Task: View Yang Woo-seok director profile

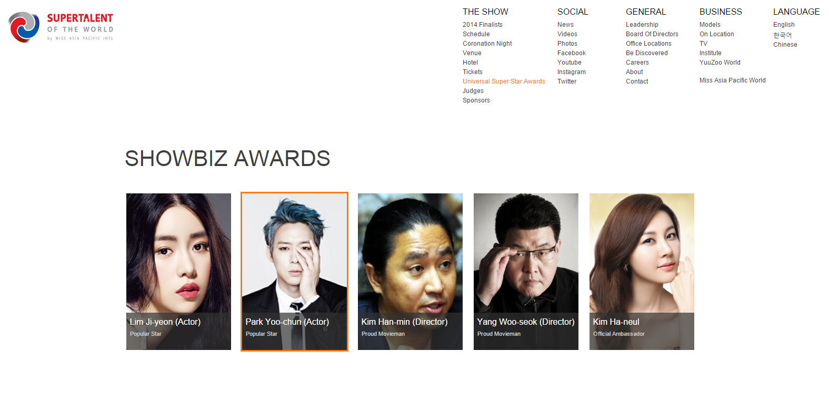Action: pyautogui.click(x=526, y=272)
